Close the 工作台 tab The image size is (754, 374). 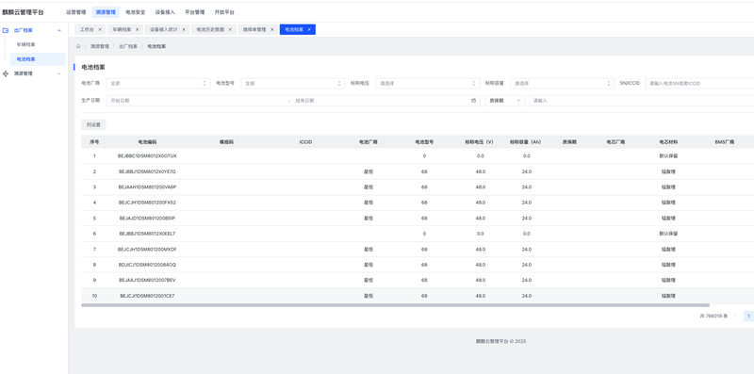pos(100,29)
